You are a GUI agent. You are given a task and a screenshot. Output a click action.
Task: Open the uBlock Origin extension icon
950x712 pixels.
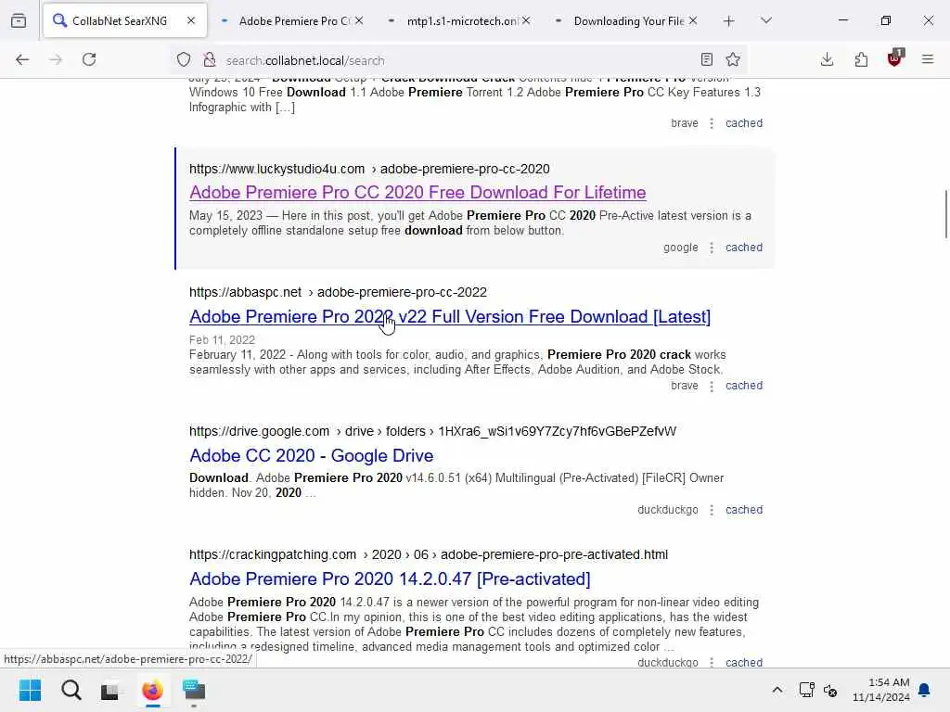click(895, 58)
